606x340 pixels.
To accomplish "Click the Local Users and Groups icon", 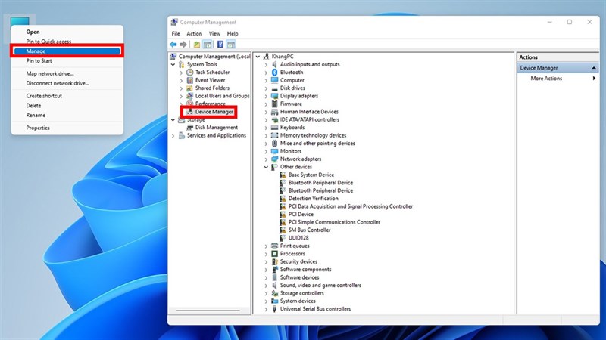I will point(190,96).
